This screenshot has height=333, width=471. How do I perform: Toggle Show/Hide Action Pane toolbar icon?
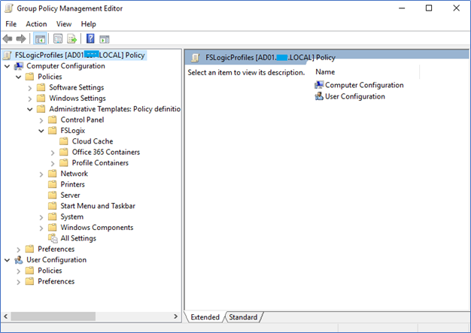click(x=105, y=39)
